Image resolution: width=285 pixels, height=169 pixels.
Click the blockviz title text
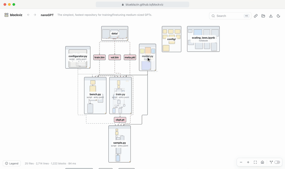pyautogui.click(x=16, y=15)
